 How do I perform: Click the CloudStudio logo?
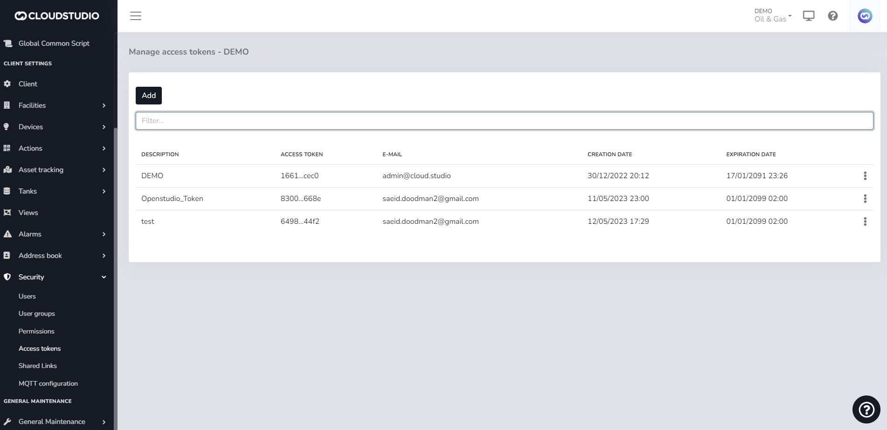tap(57, 16)
